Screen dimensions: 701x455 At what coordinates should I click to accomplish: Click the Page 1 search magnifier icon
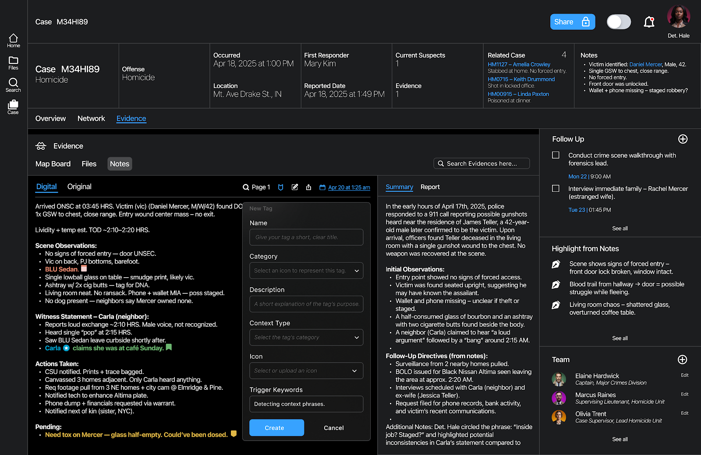tap(246, 187)
